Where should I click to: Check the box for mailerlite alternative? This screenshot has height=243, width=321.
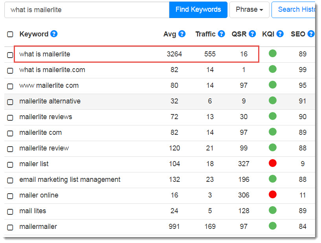point(10,102)
